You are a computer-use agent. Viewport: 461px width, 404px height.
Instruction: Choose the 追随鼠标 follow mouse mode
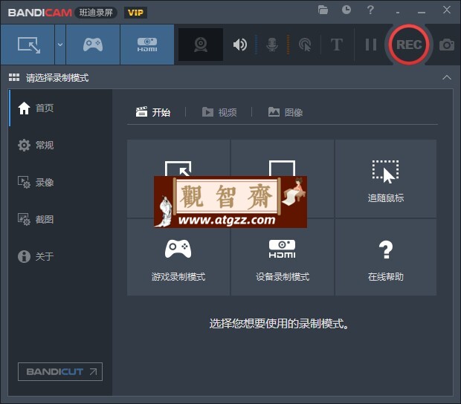pyautogui.click(x=386, y=179)
